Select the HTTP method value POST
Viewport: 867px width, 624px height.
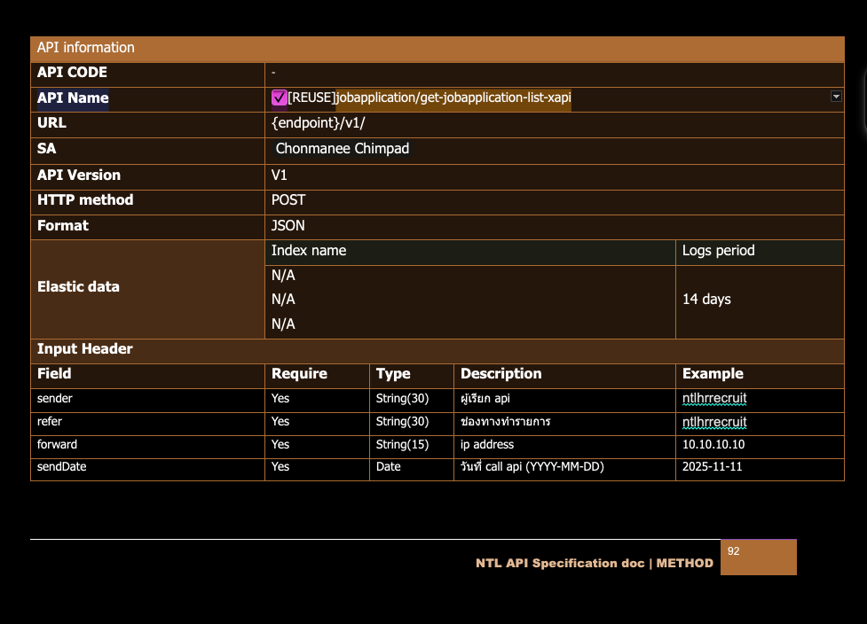(x=288, y=200)
